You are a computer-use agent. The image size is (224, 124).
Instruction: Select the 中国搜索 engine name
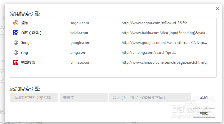tap(28, 62)
